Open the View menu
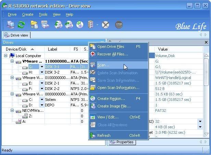Image resolution: width=211 pixels, height=155 pixels. 57,14
